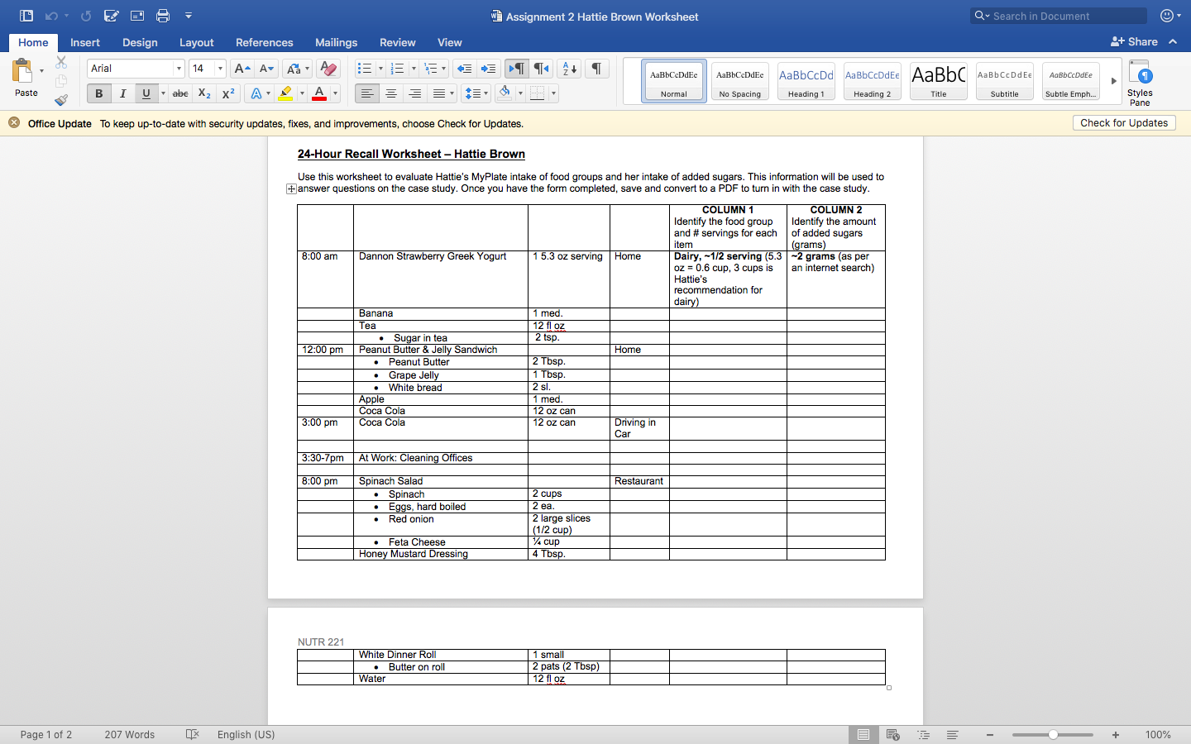Adjust the zoom slider handle
The width and height of the screenshot is (1191, 744).
[x=1053, y=734]
